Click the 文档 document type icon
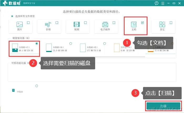 coord(134,24)
